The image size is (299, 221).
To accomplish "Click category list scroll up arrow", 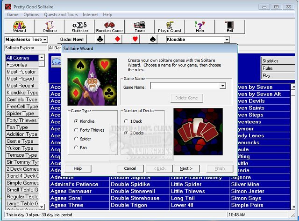I will coord(42,57).
